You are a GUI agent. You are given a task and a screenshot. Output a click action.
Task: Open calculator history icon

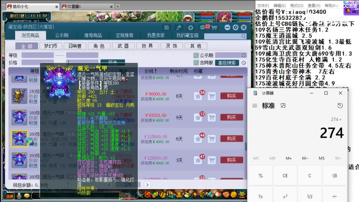point(340,105)
